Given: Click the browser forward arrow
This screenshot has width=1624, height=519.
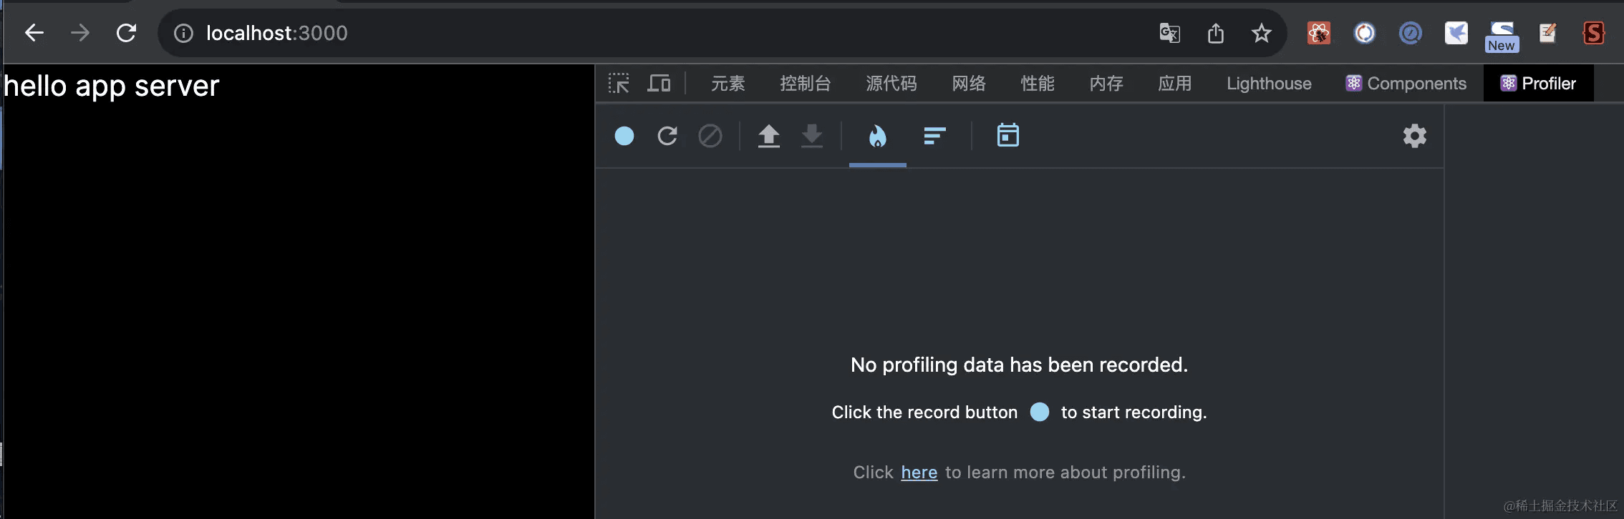Looking at the screenshot, I should pyautogui.click(x=80, y=33).
